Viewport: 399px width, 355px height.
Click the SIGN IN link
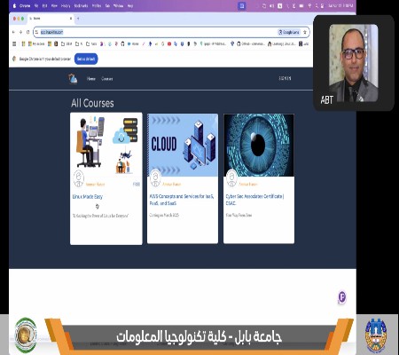pyautogui.click(x=285, y=78)
